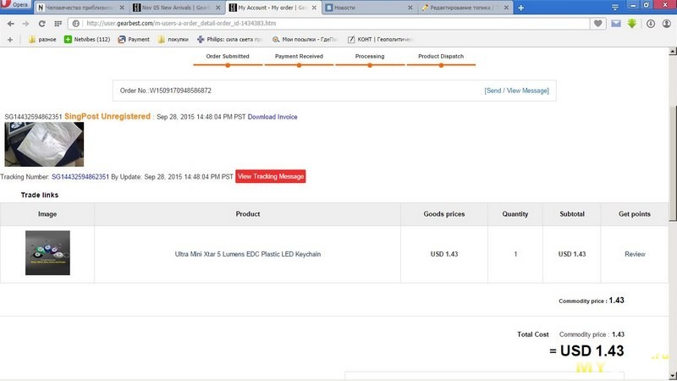Click the scrollbar down arrow
The width and height of the screenshot is (677, 381).
tap(673, 375)
